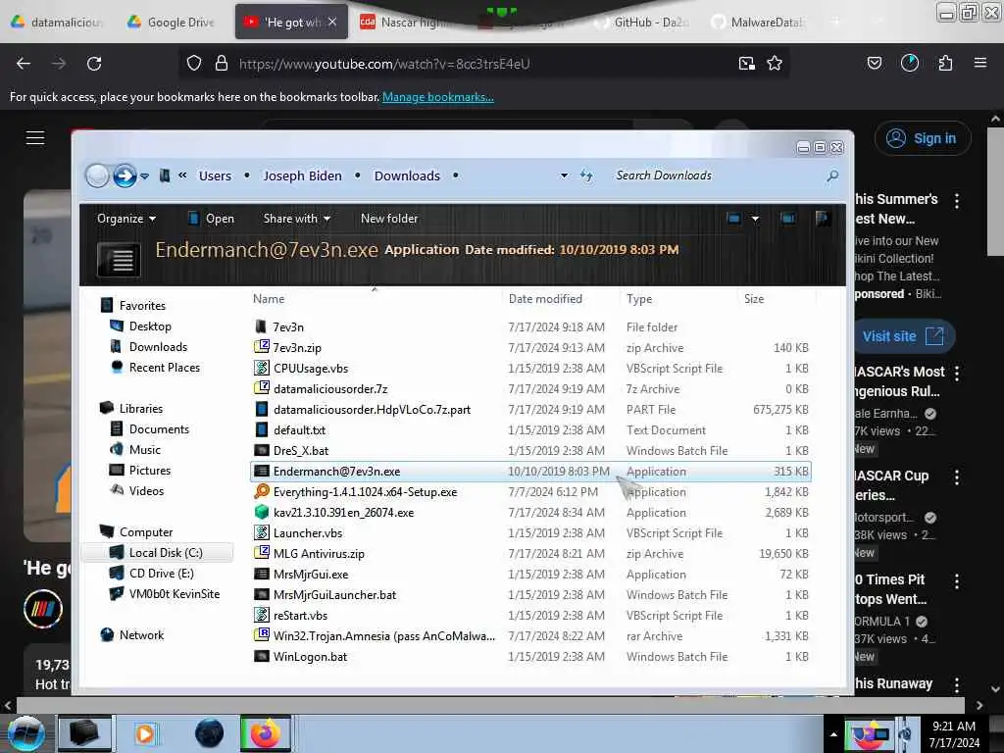Viewport: 1004px width, 753px height.
Task: Open Explorer window taskbar button
Action: tap(84, 733)
